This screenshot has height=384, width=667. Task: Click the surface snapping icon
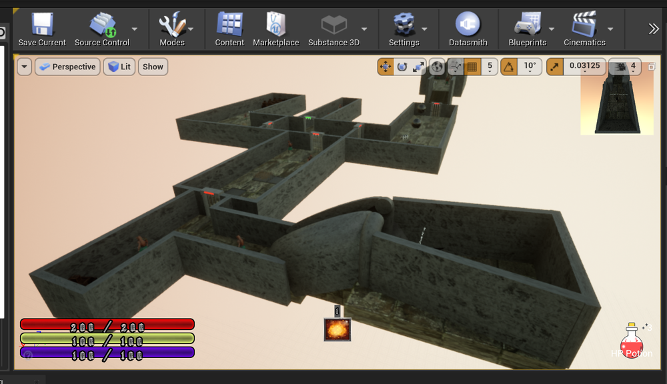click(x=456, y=67)
